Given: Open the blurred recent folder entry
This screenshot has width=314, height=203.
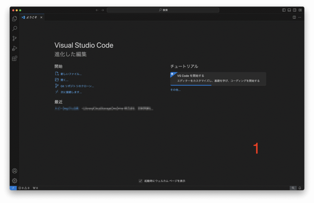Looking at the screenshot, I should [x=67, y=109].
